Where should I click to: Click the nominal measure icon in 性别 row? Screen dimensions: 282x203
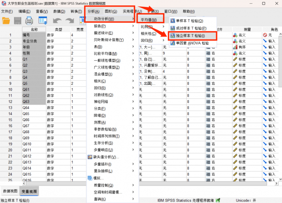pos(235,53)
